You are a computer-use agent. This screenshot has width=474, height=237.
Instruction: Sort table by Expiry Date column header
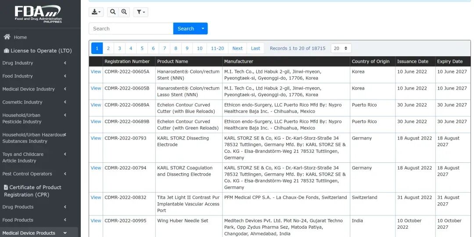point(450,61)
